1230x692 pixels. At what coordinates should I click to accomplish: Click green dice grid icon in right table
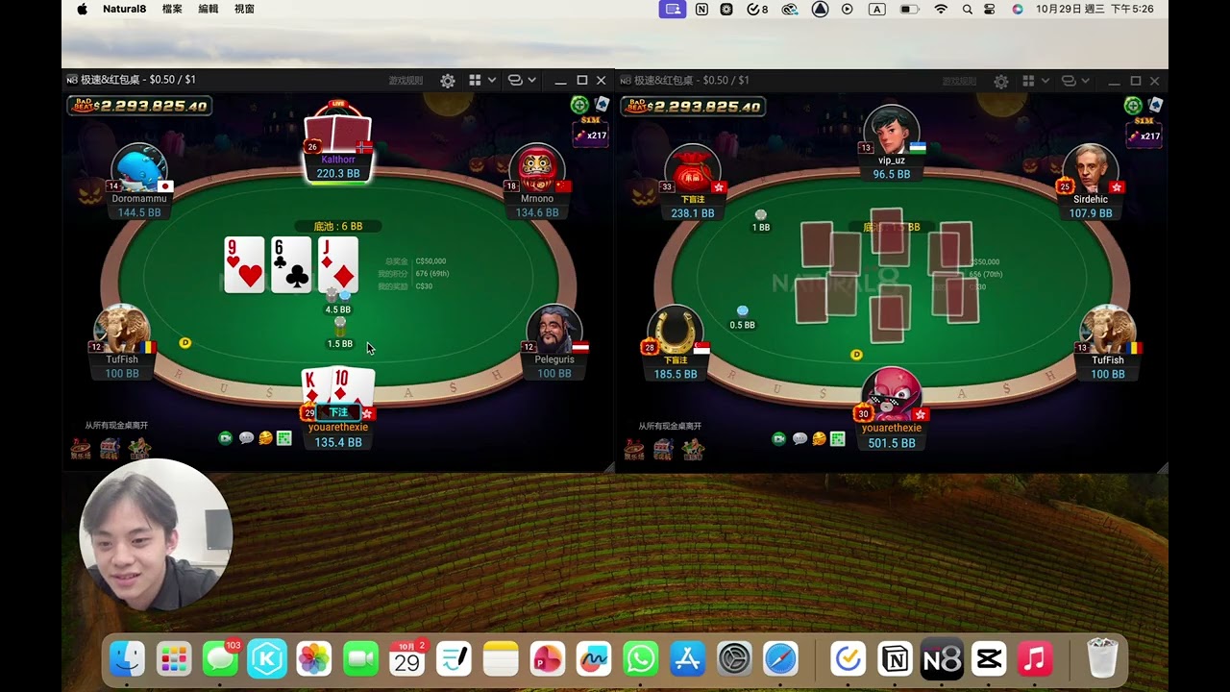(838, 438)
